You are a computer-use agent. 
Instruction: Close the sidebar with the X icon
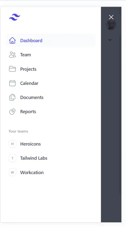[x=111, y=17]
